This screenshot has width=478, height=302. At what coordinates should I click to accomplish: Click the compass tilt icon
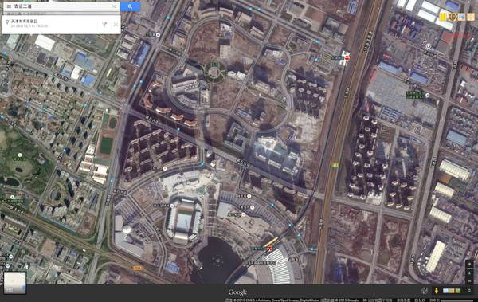(425, 290)
